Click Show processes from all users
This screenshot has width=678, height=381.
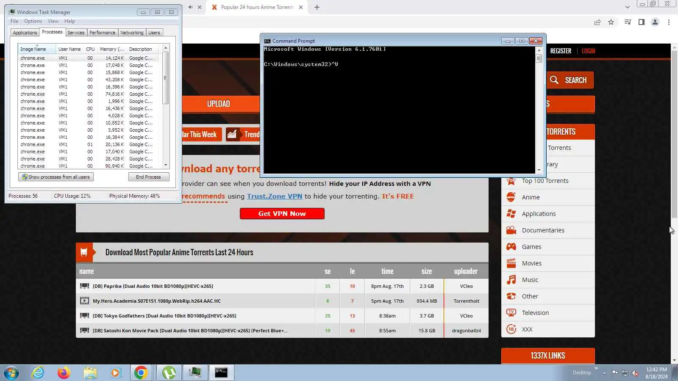56,177
